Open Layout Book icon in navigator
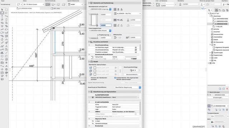The image size is (229, 128). coord(224,10)
